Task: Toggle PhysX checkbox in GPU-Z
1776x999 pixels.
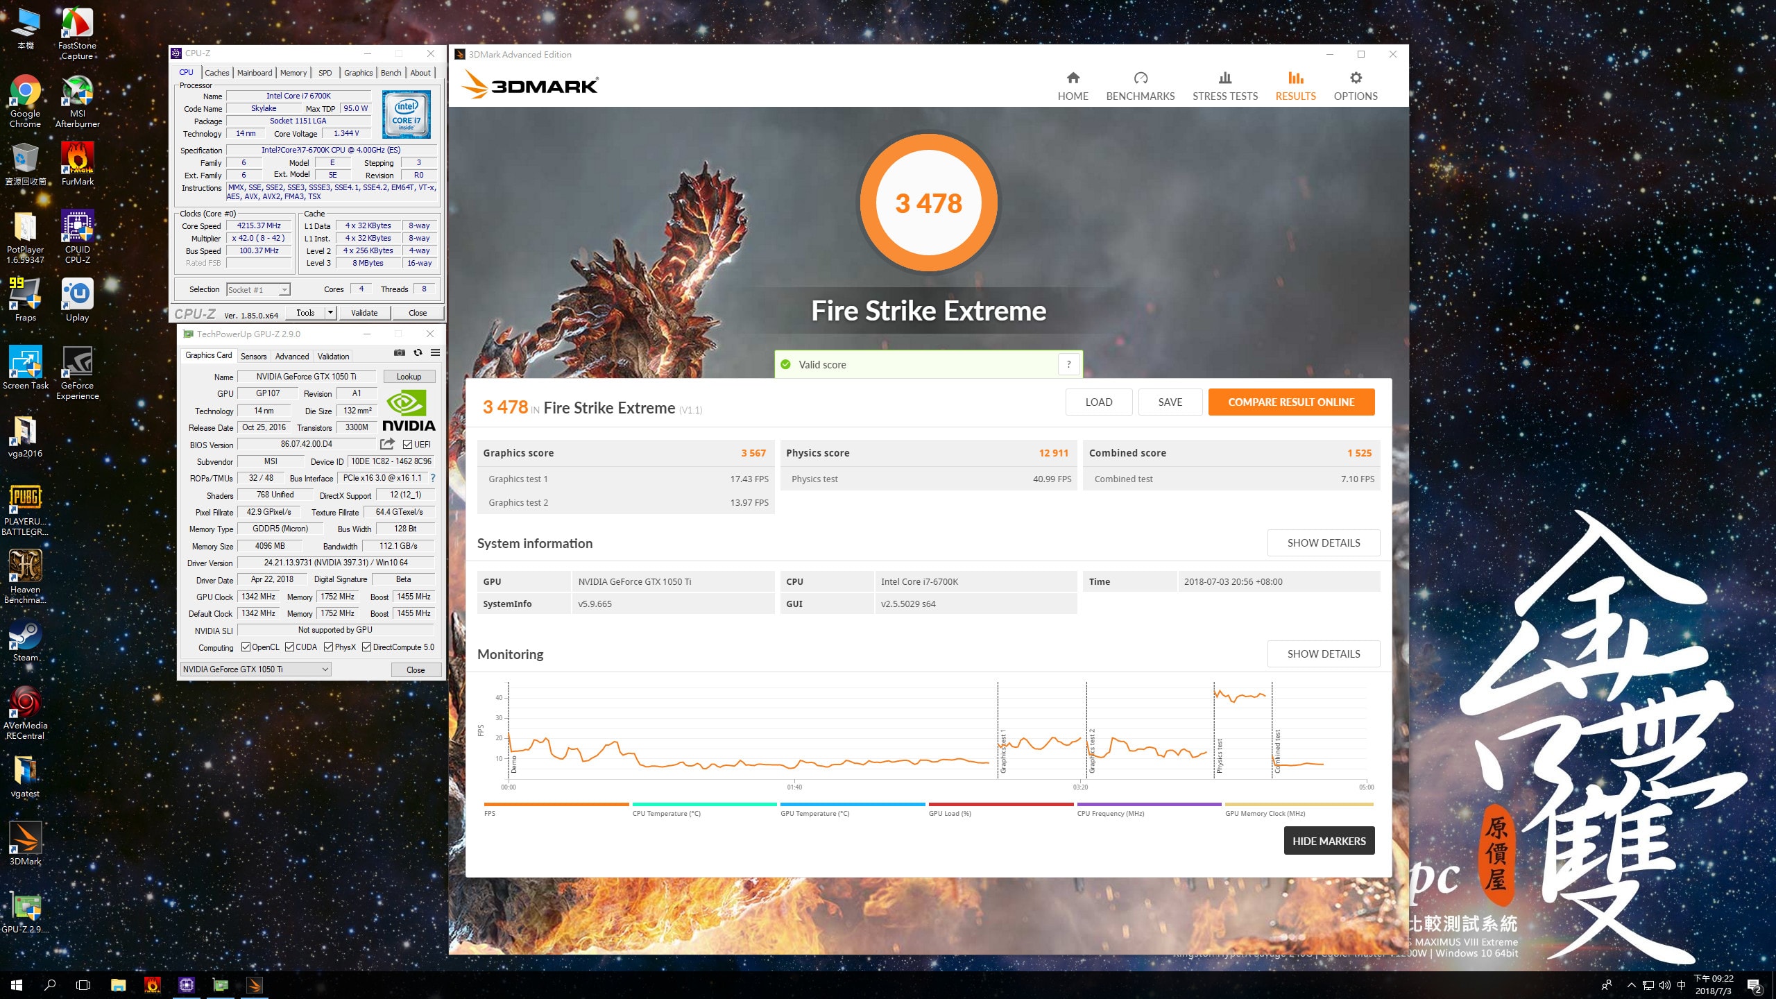Action: click(328, 647)
